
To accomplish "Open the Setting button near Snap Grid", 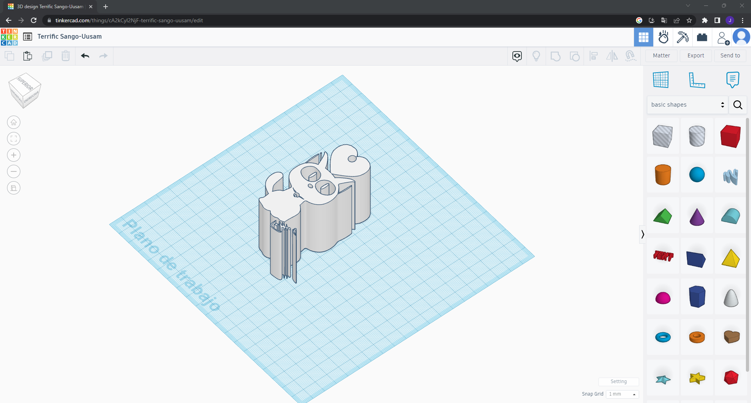I will point(618,382).
